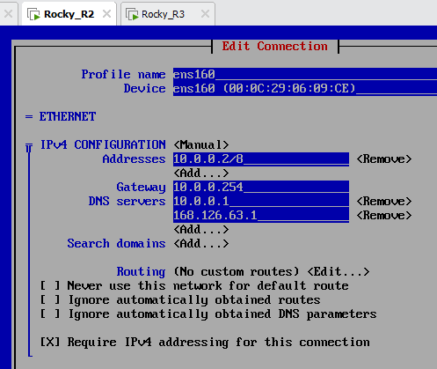Edit the Device field with MAC address
This screenshot has width=437, height=369.
305,88
